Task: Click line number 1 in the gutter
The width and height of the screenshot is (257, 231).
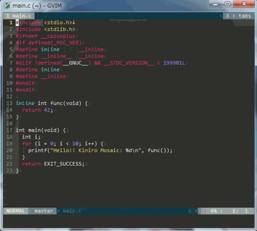Action: coord(11,23)
